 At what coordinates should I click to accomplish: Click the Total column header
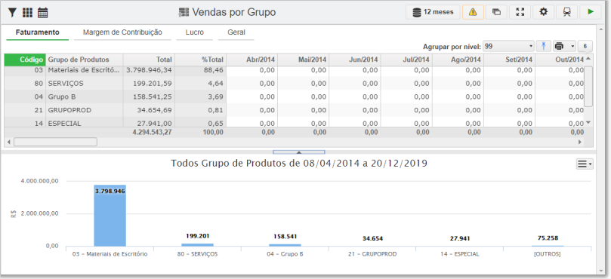[150, 60]
